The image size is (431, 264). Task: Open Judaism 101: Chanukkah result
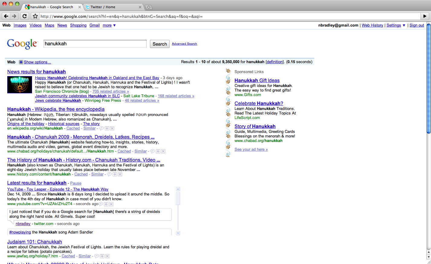[34, 242]
